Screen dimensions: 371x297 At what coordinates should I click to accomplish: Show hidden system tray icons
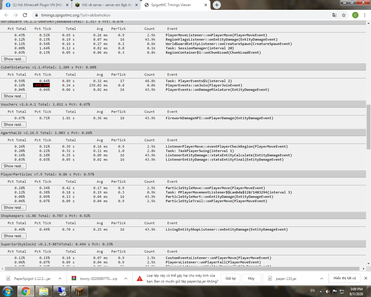[321, 291]
